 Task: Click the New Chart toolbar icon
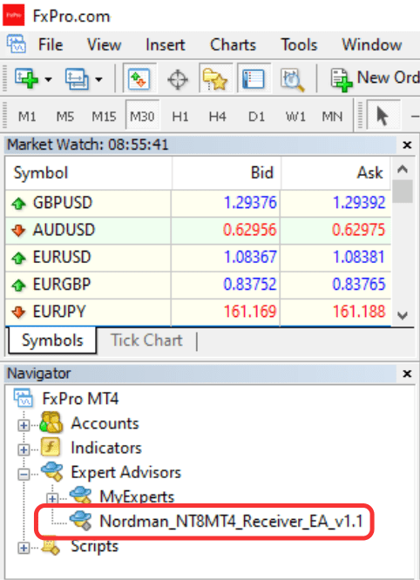[26, 78]
